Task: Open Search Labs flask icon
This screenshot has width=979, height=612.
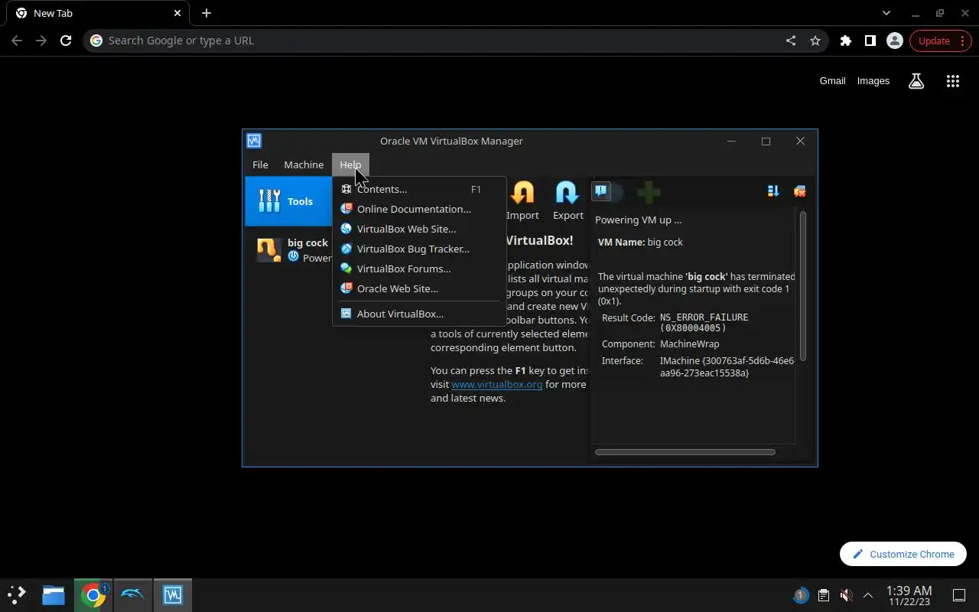Action: pos(916,81)
